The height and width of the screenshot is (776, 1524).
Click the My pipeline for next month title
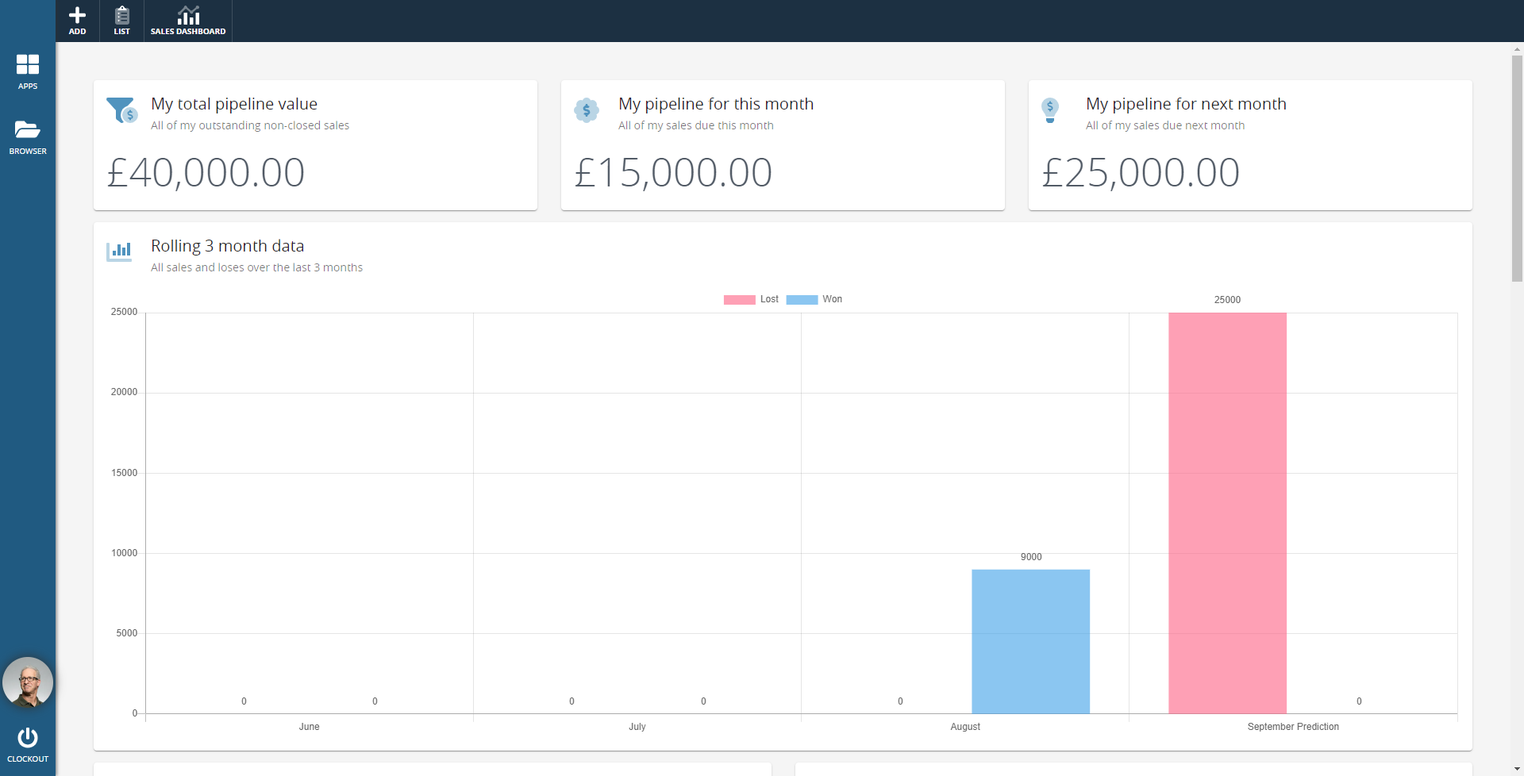coord(1186,104)
